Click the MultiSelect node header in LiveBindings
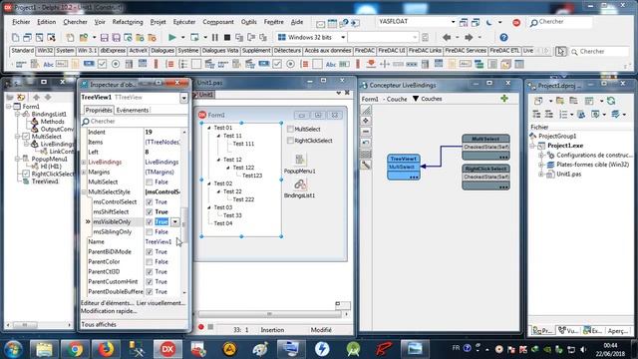 pos(485,139)
